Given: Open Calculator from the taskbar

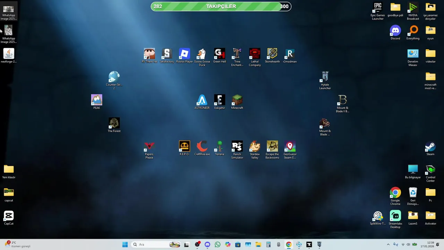Looking at the screenshot, I should (268, 244).
